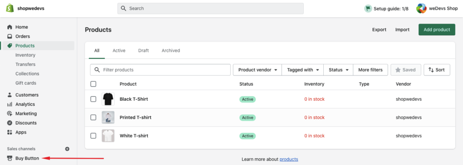463x165 pixels.
Task: Click the Shopify bag logo icon
Action: click(x=10, y=8)
